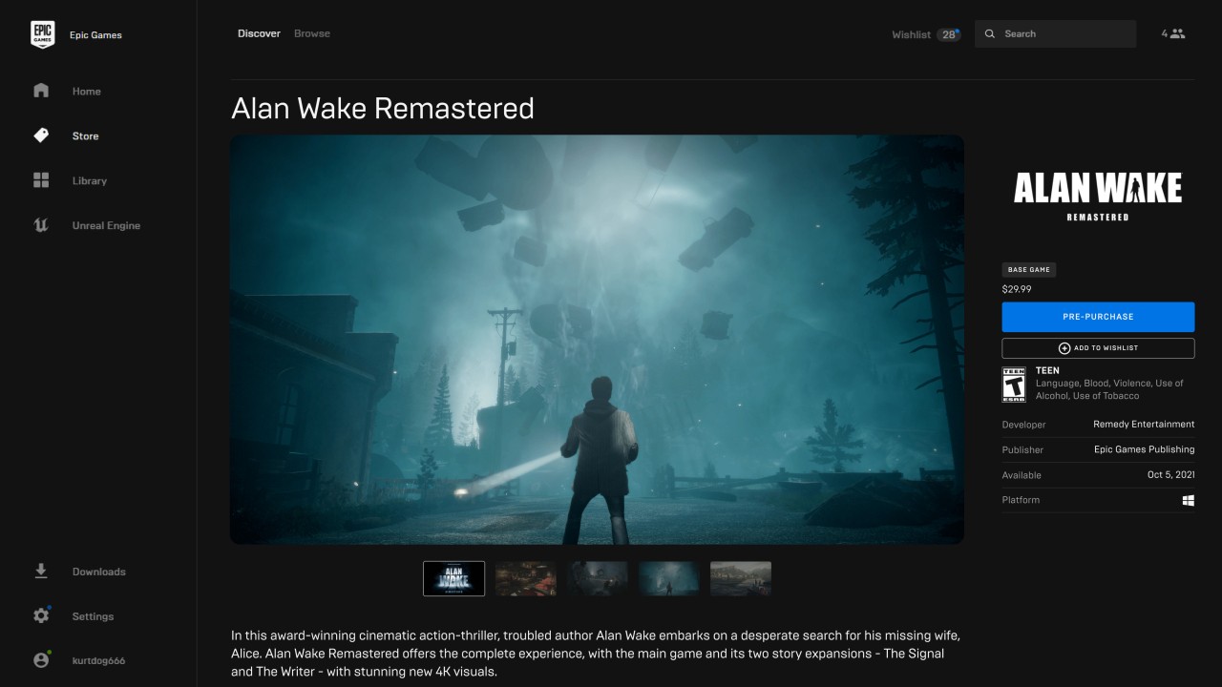1222x687 pixels.
Task: Click the Oct 5, 2021 release date
Action: [x=1170, y=475]
